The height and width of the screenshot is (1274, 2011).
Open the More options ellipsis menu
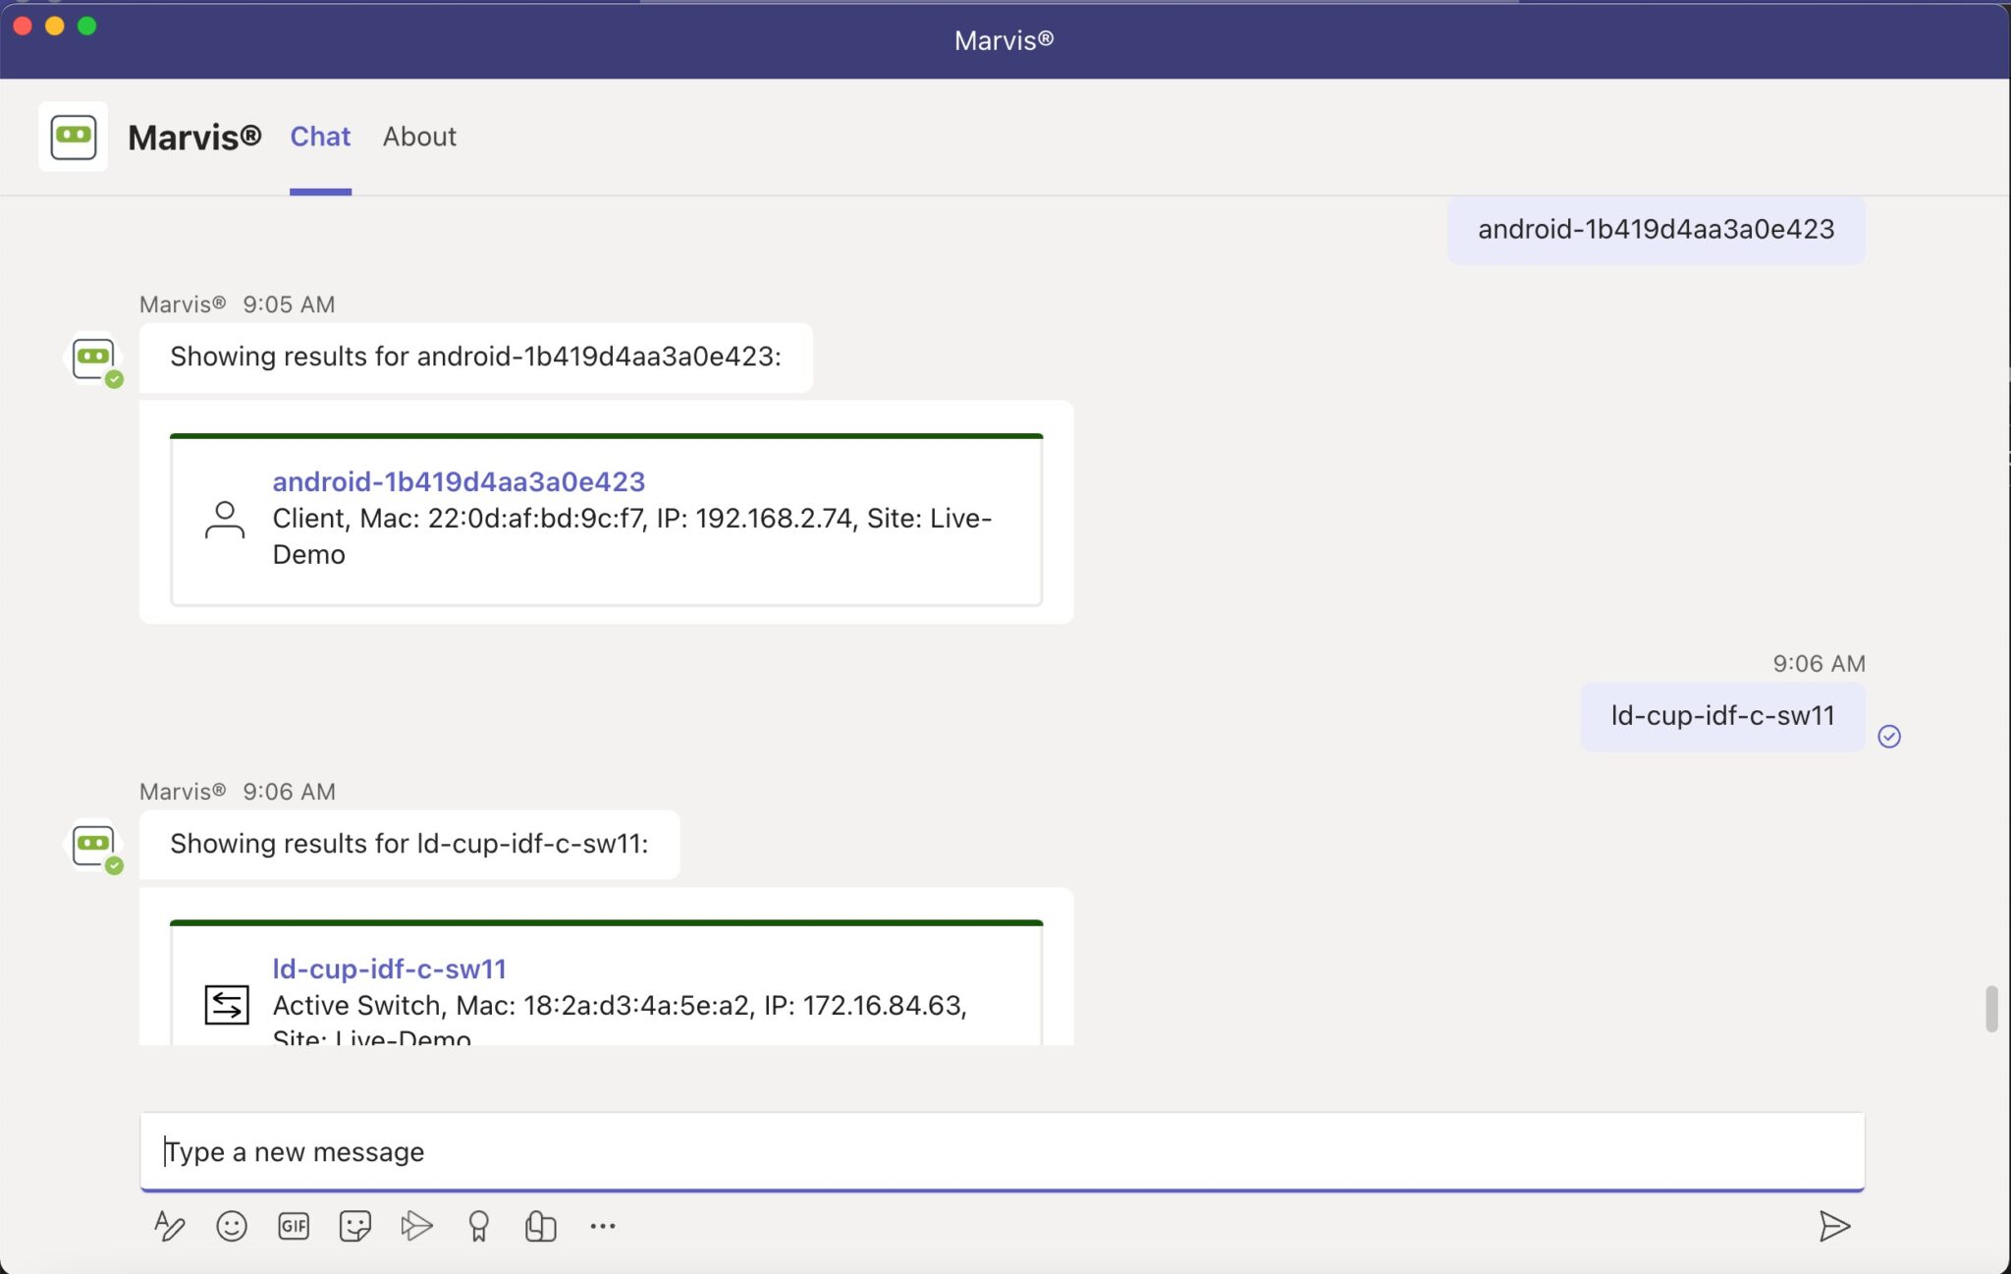pyautogui.click(x=601, y=1225)
